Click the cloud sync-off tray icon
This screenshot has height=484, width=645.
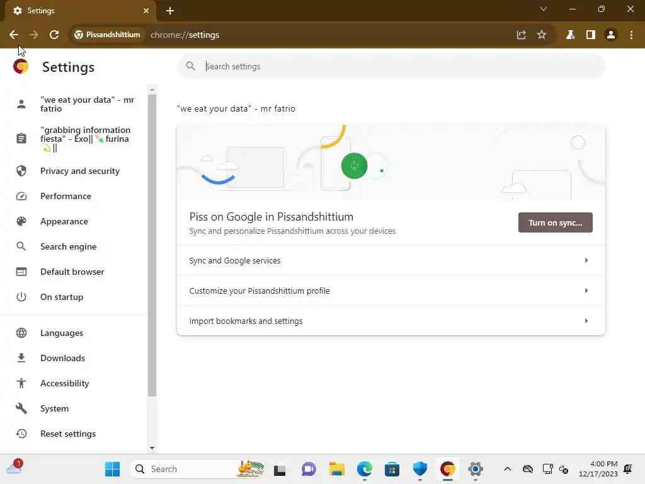528,469
